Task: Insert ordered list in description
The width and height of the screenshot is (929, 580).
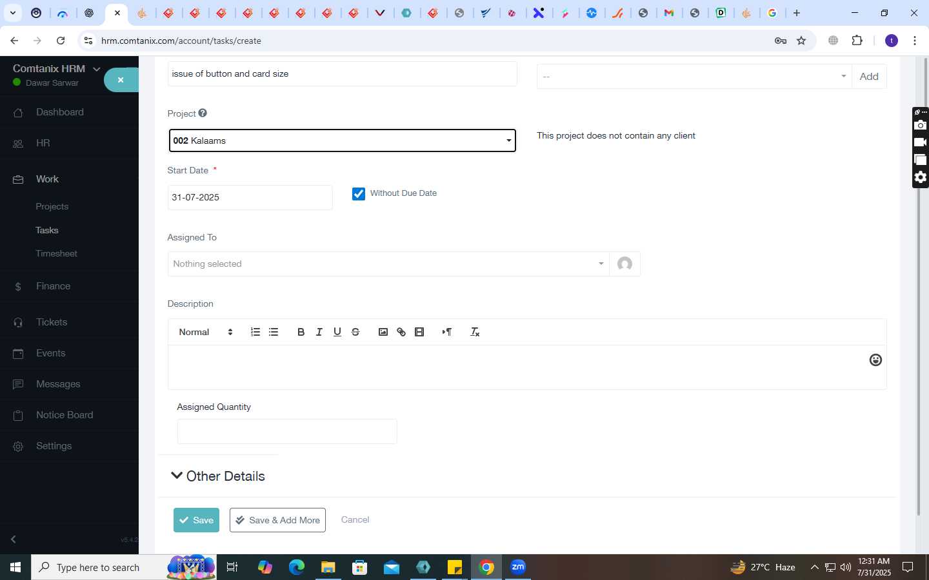Action: (x=255, y=332)
